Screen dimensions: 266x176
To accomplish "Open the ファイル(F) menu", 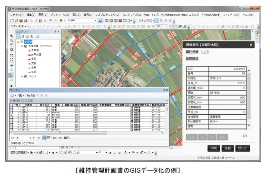I will pyautogui.click(x=17, y=15).
